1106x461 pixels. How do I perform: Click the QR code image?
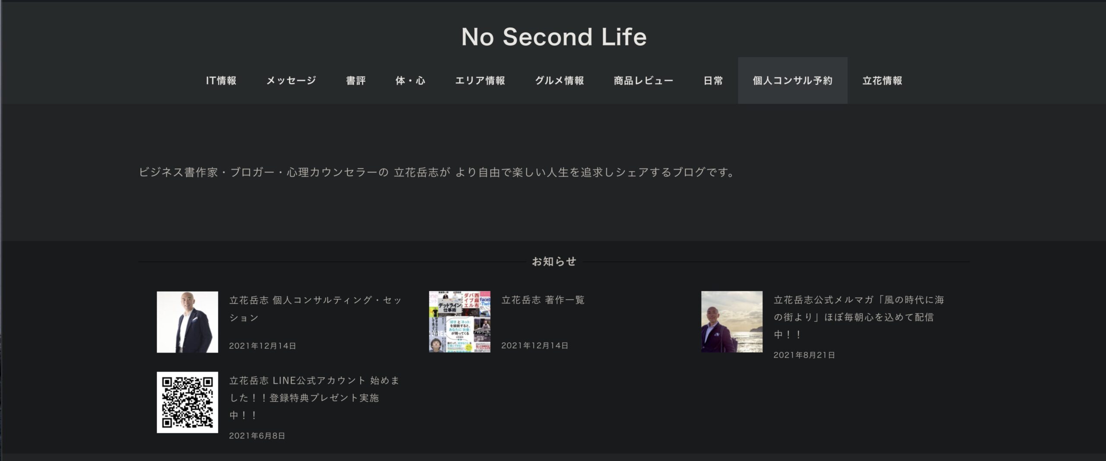(187, 402)
